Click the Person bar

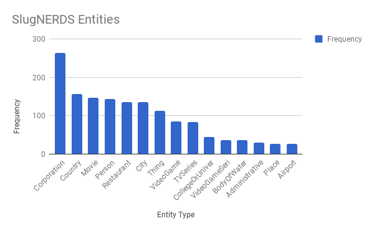(x=110, y=126)
